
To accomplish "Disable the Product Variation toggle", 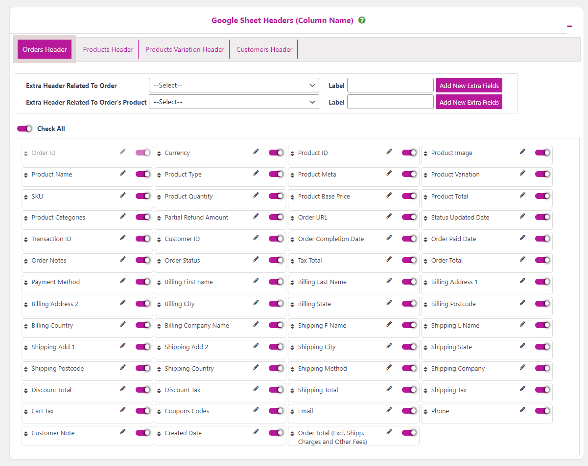I will click(x=542, y=174).
